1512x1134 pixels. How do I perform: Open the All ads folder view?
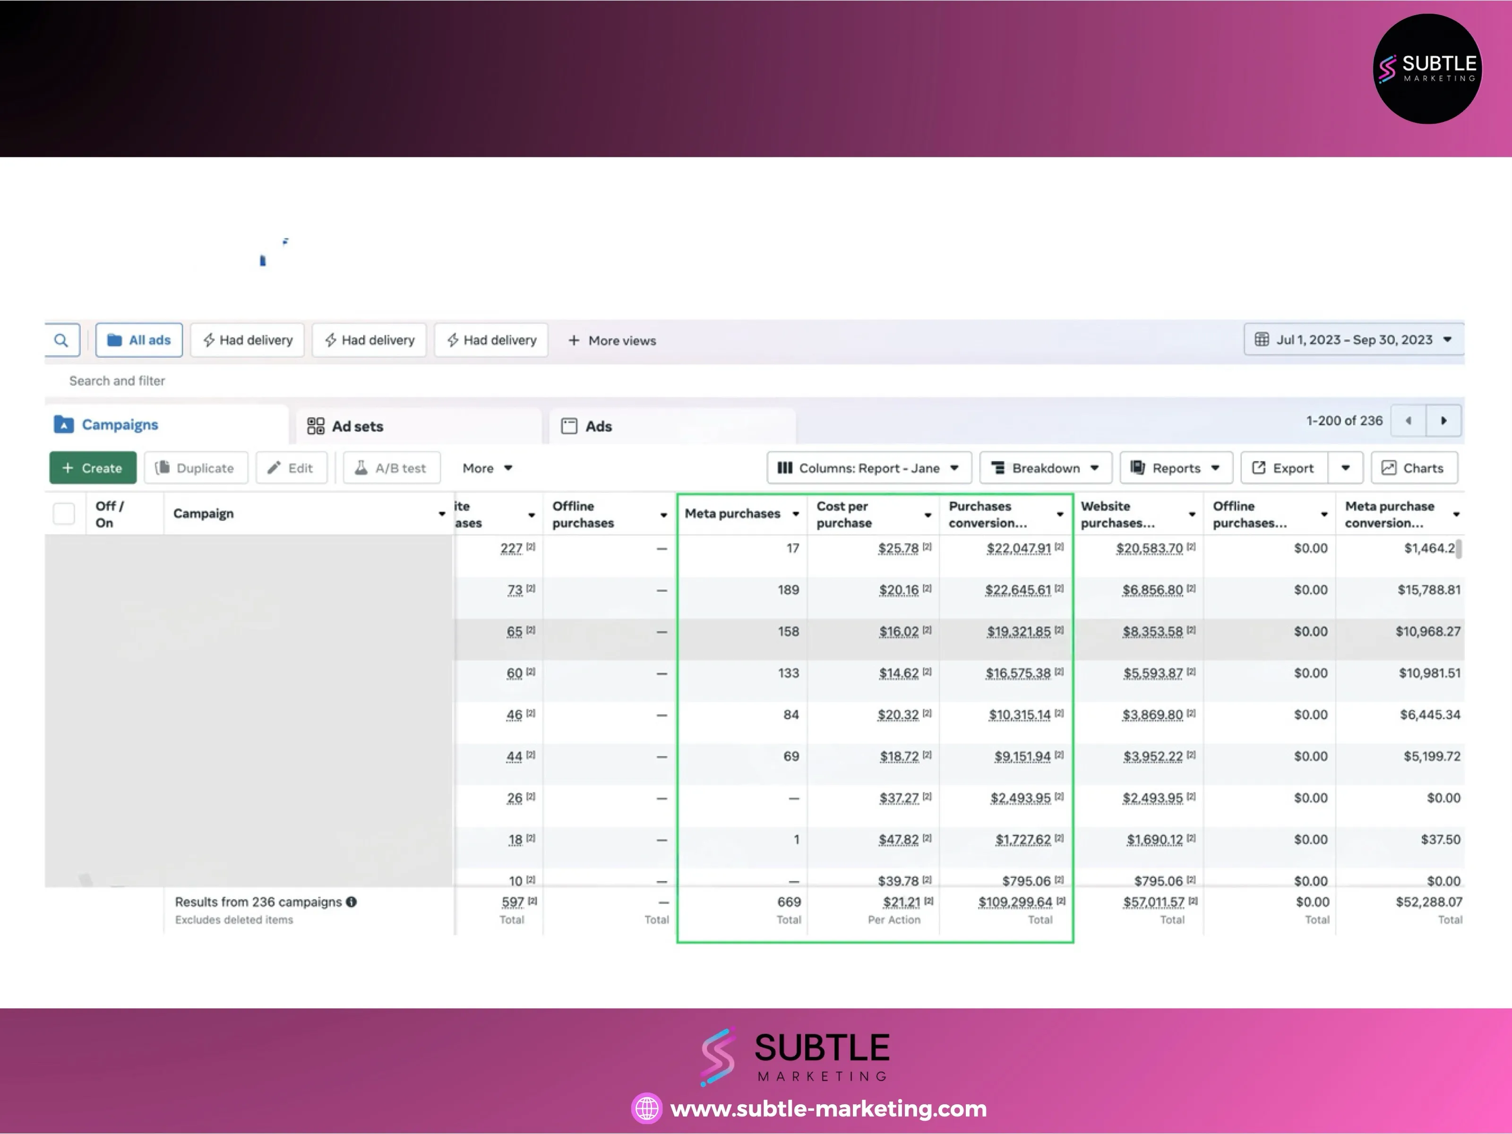tap(139, 340)
